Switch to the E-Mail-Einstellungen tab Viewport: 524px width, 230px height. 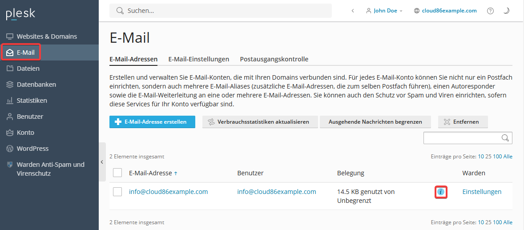coord(198,59)
